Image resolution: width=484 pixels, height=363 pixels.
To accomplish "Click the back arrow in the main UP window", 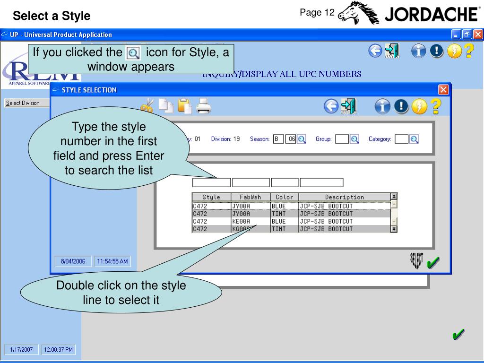I will 375,51.
